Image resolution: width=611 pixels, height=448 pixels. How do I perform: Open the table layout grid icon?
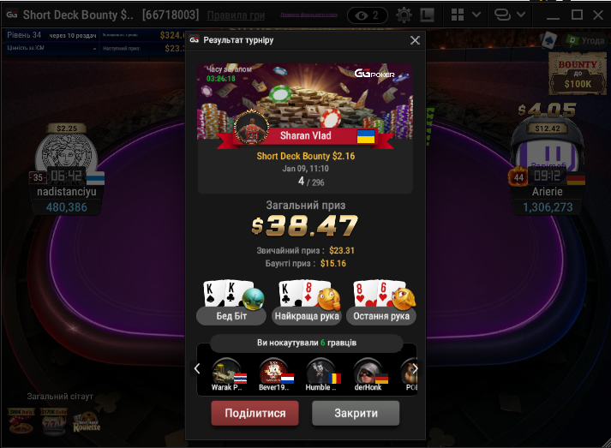coord(458,15)
